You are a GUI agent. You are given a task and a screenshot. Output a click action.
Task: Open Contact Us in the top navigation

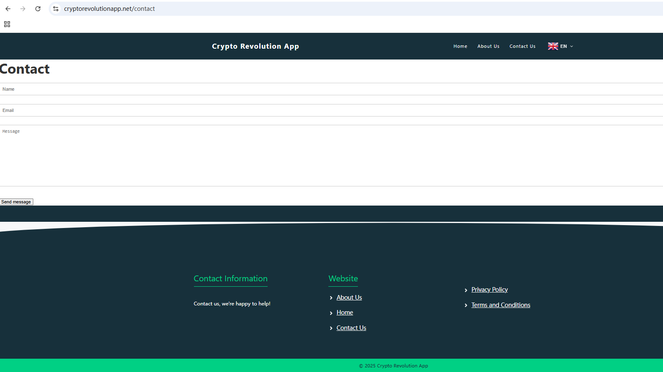coord(522,46)
